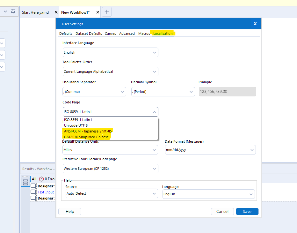Switch to the Defaults settings tab
The width and height of the screenshot is (297, 233).
point(66,33)
